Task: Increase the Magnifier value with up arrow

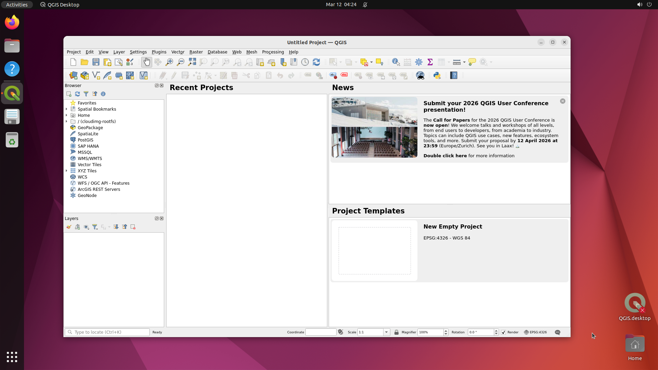Action: [446, 331]
